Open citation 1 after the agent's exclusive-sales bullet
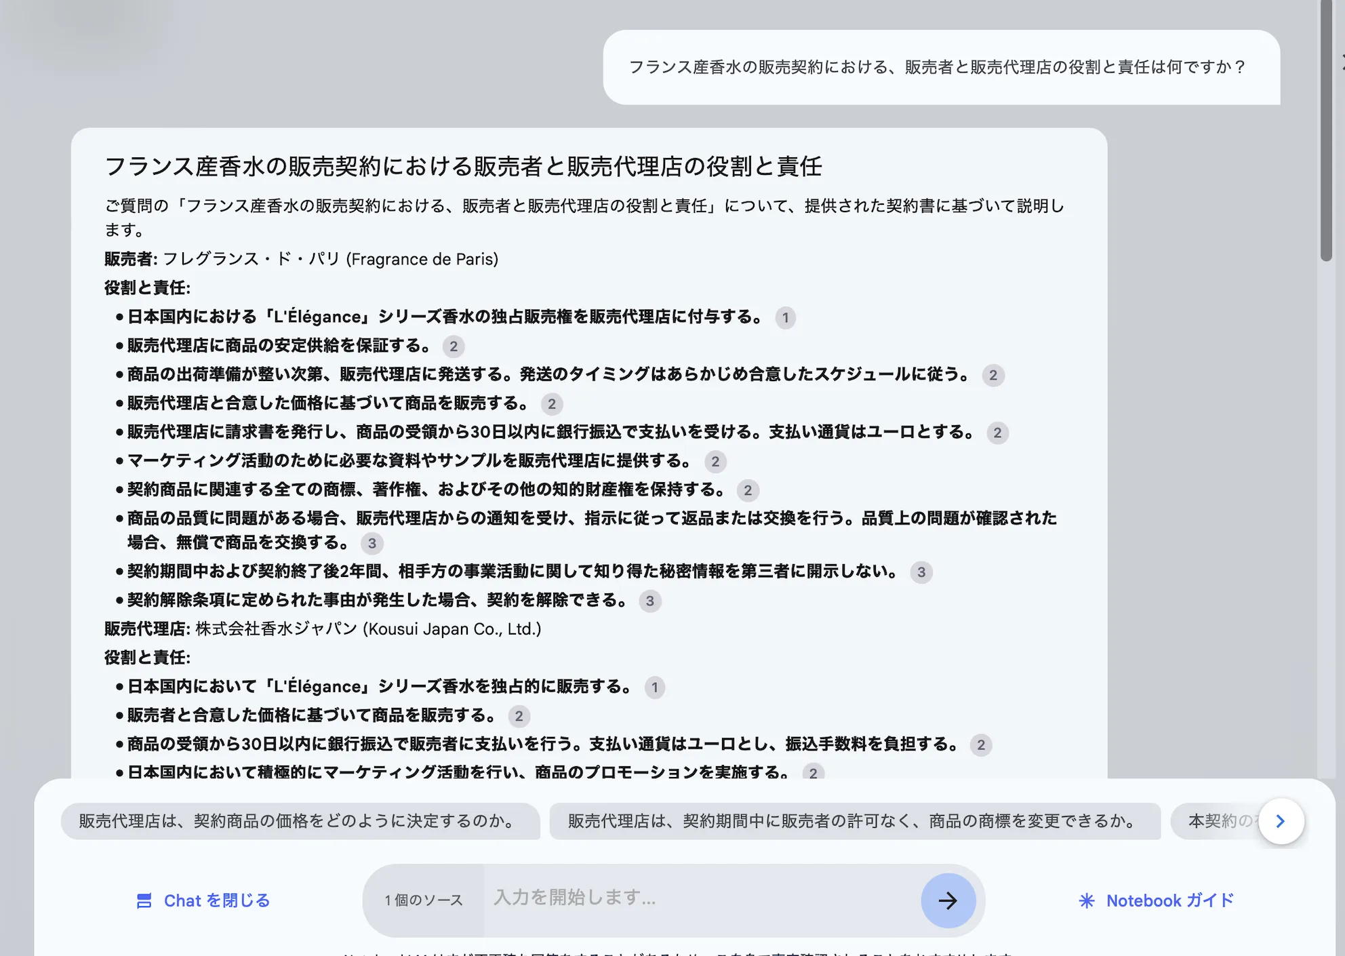Screen dimensions: 1345x956 pos(655,688)
